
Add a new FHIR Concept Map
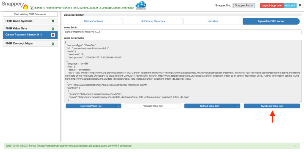[53, 44]
